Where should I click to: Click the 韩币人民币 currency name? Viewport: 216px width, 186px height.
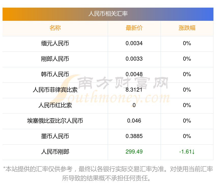(55, 74)
